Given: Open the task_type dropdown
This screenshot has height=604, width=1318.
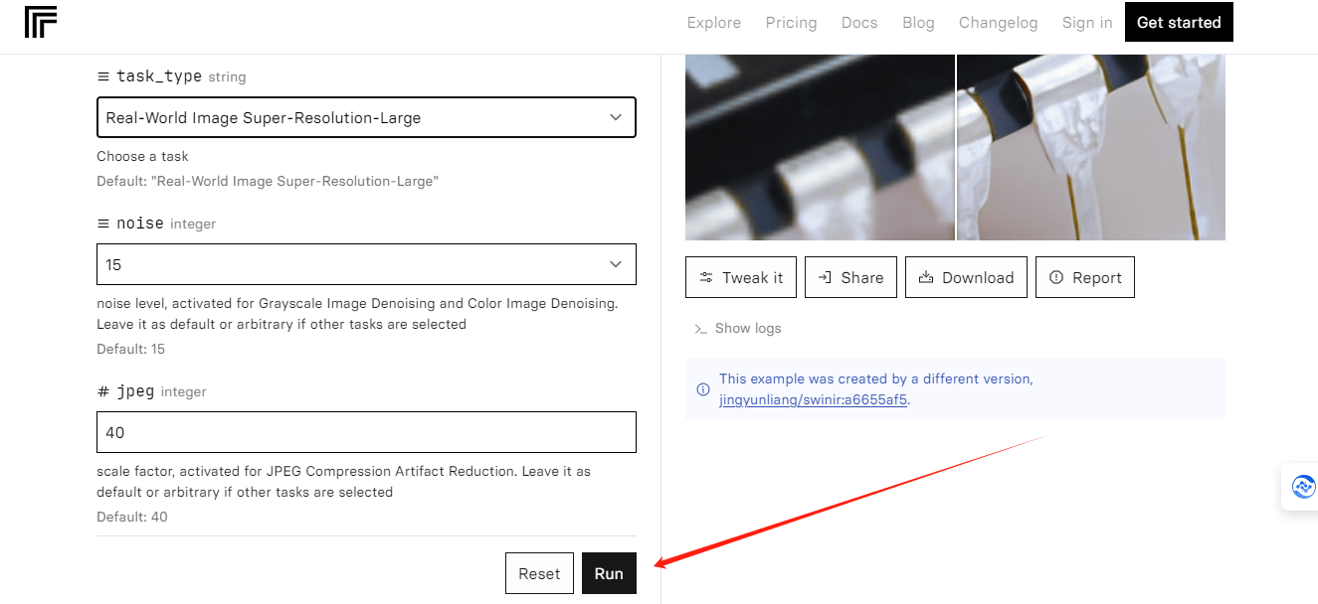Looking at the screenshot, I should click(x=366, y=117).
